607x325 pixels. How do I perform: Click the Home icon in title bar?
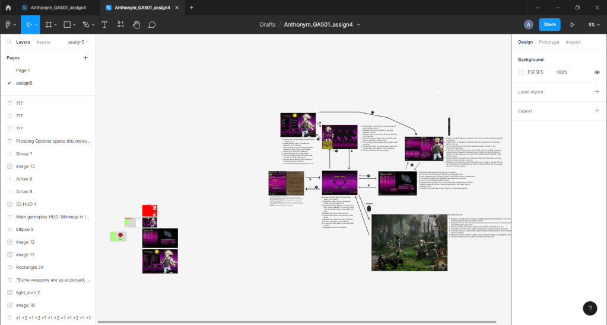[8, 8]
